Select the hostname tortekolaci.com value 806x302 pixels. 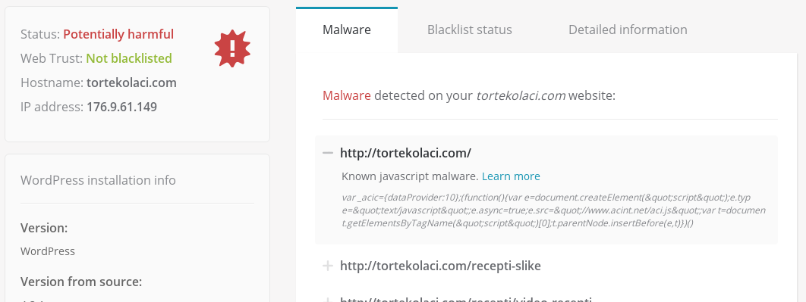pos(131,83)
